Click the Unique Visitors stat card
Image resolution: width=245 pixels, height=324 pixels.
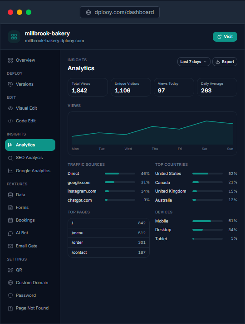(x=131, y=87)
